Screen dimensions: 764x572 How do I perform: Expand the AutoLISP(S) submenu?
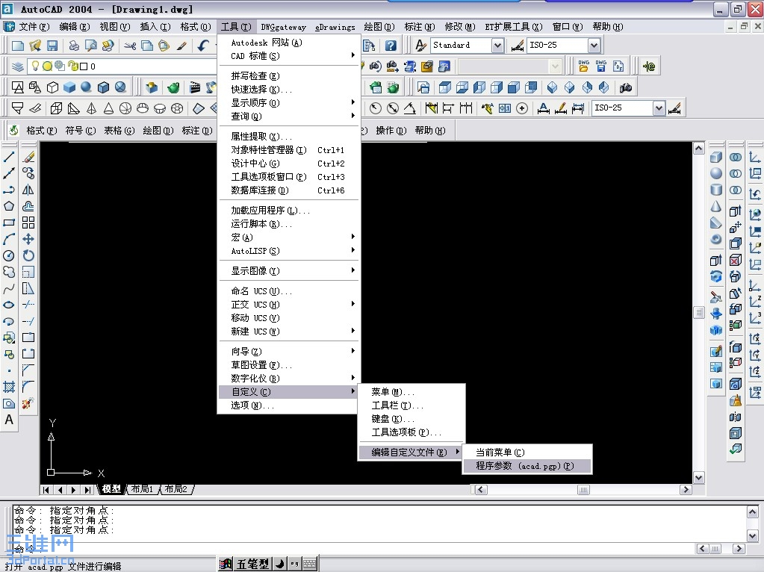(x=290, y=251)
